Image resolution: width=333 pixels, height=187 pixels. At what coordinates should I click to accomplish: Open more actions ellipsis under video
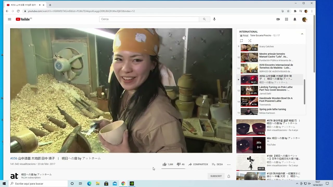(229, 164)
